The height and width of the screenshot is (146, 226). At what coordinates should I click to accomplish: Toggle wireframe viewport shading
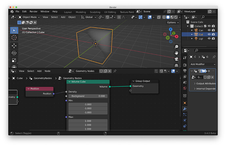click(164, 17)
